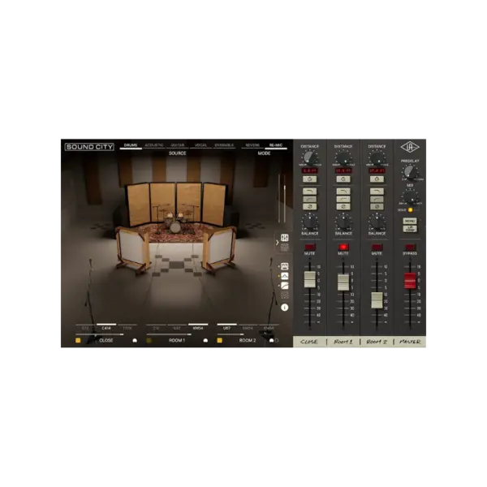Click the Room 2 channel Distance knob
The width and height of the screenshot is (487, 487).
[377, 157]
